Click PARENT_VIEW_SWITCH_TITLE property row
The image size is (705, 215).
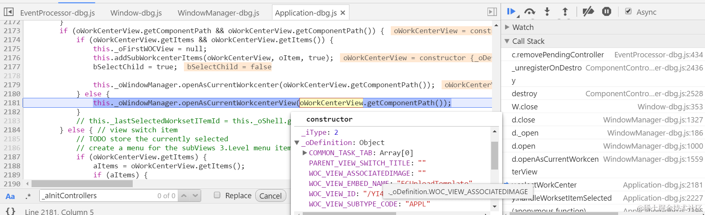tap(367, 163)
